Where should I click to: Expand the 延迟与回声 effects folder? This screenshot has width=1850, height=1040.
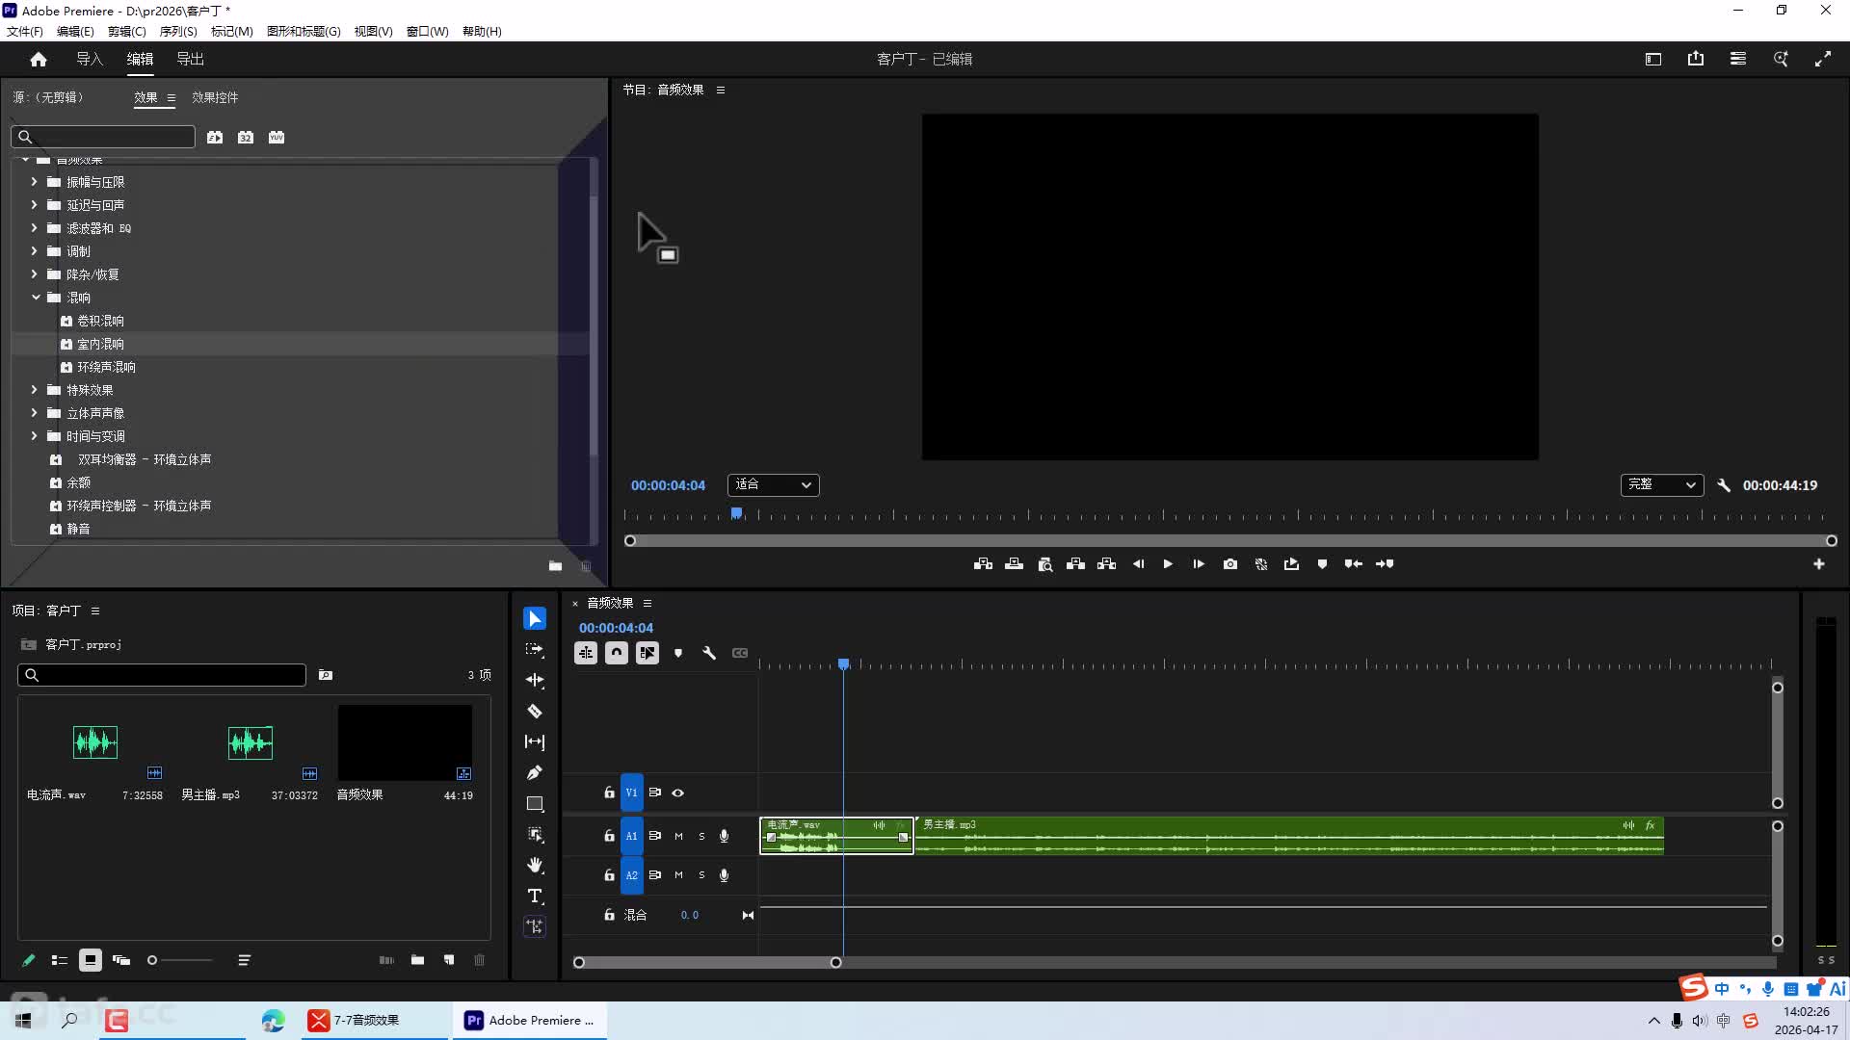35,205
